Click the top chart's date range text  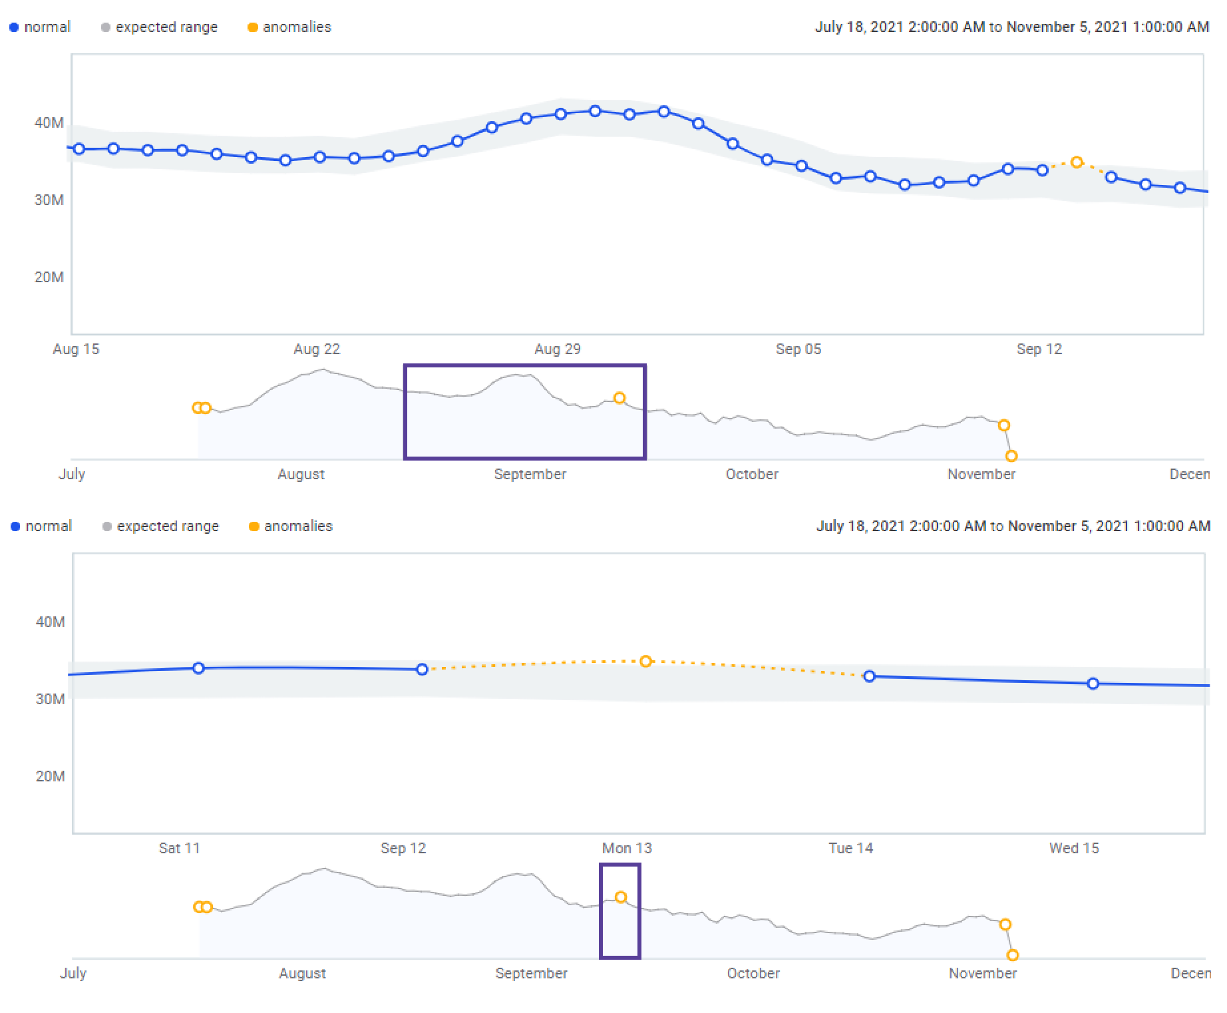(x=1011, y=27)
